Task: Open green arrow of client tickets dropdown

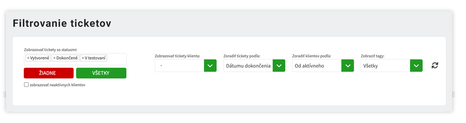Action: click(210, 66)
